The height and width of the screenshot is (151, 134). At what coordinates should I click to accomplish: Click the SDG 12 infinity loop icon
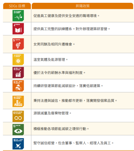tap(18, 116)
